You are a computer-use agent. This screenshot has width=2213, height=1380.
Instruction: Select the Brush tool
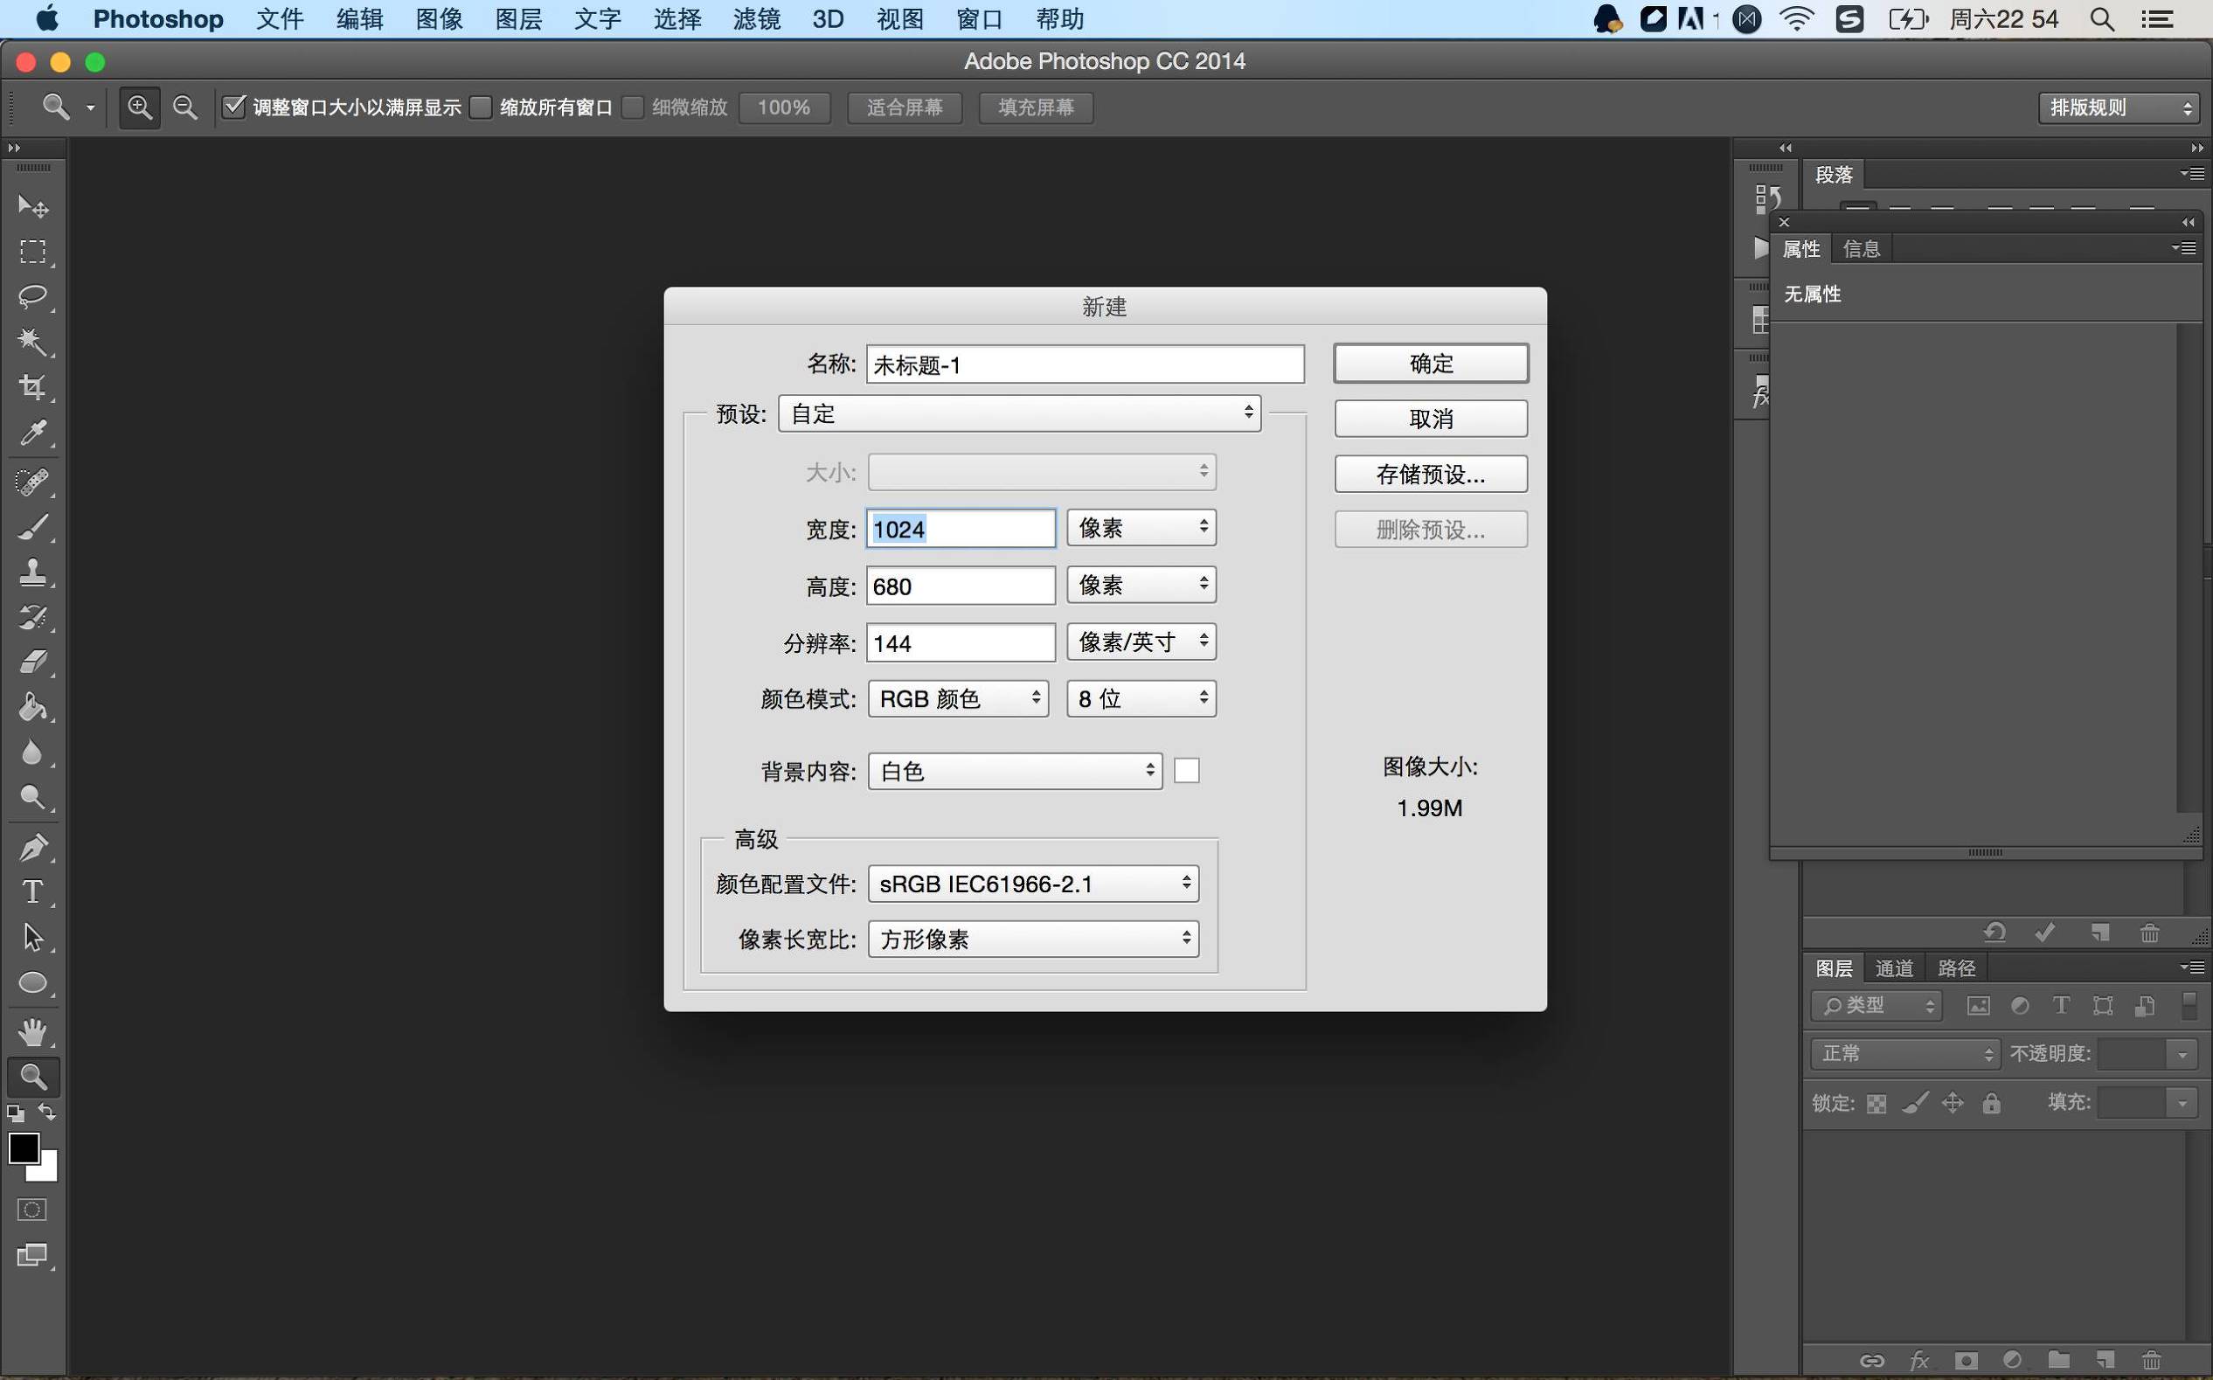(x=33, y=527)
